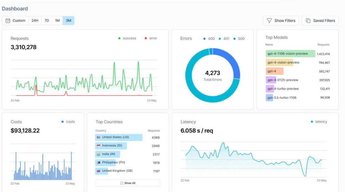Click the Philippines flag icon
345x192 pixels.
click(x=98, y=163)
